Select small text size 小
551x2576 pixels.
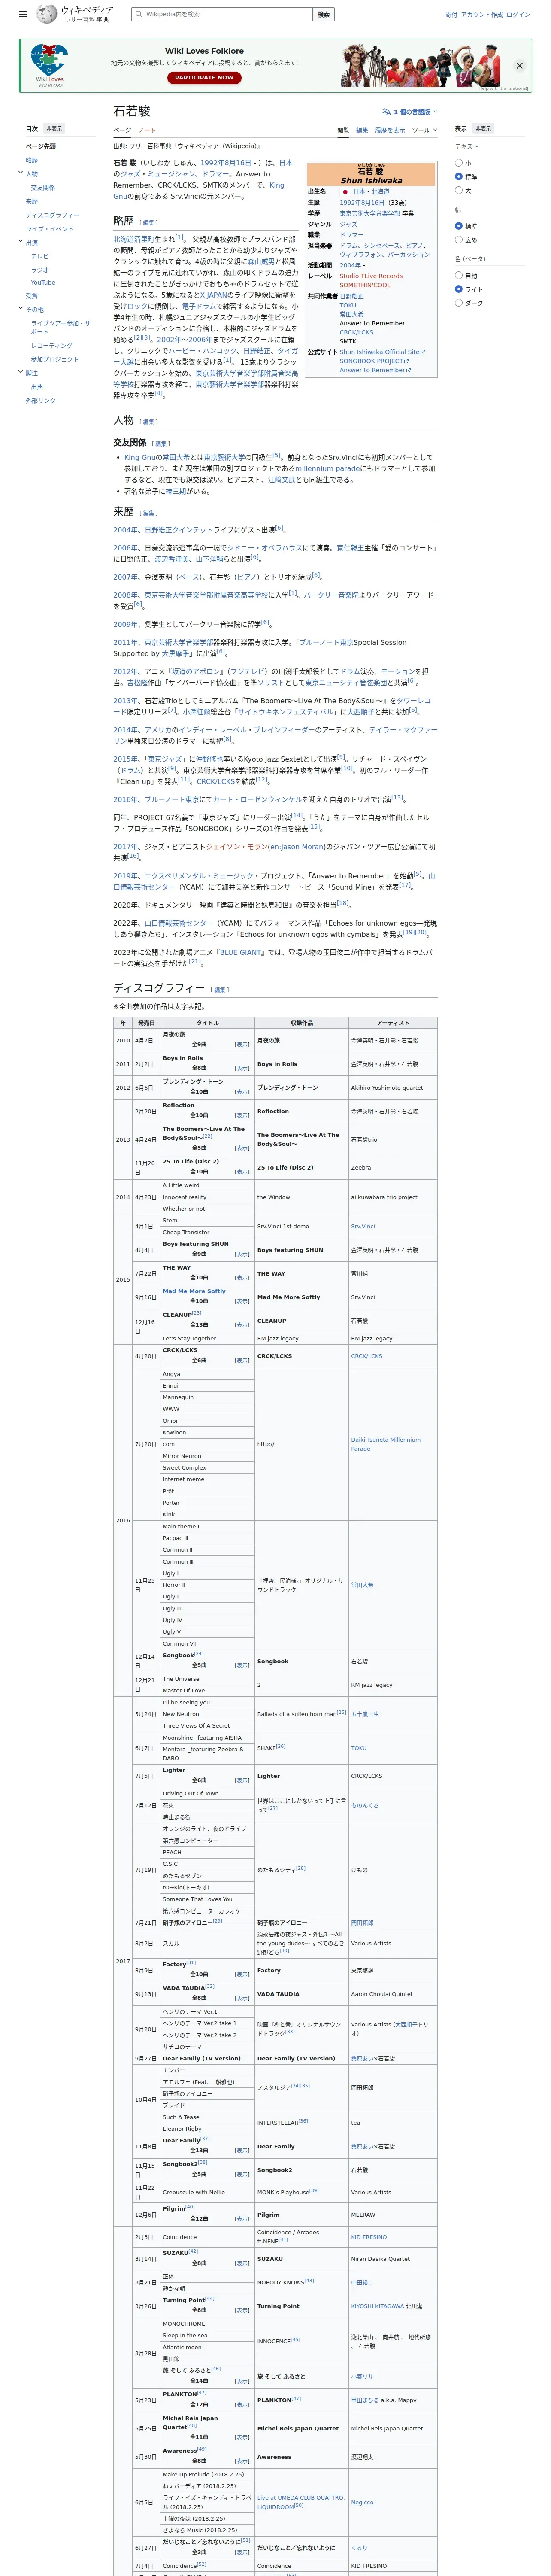(459, 163)
